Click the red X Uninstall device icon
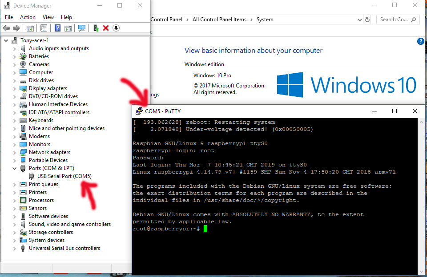The image size is (427, 277). pos(106,28)
